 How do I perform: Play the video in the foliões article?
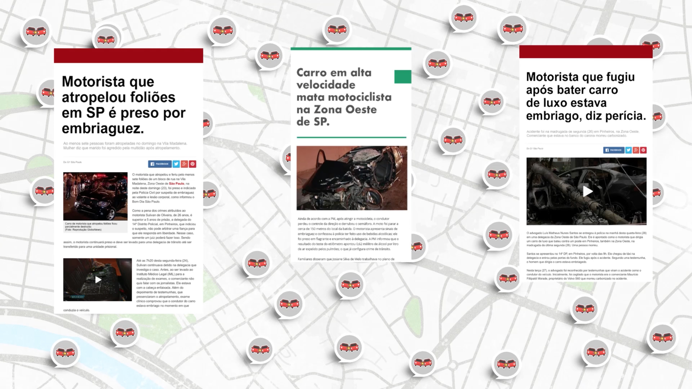98,280
